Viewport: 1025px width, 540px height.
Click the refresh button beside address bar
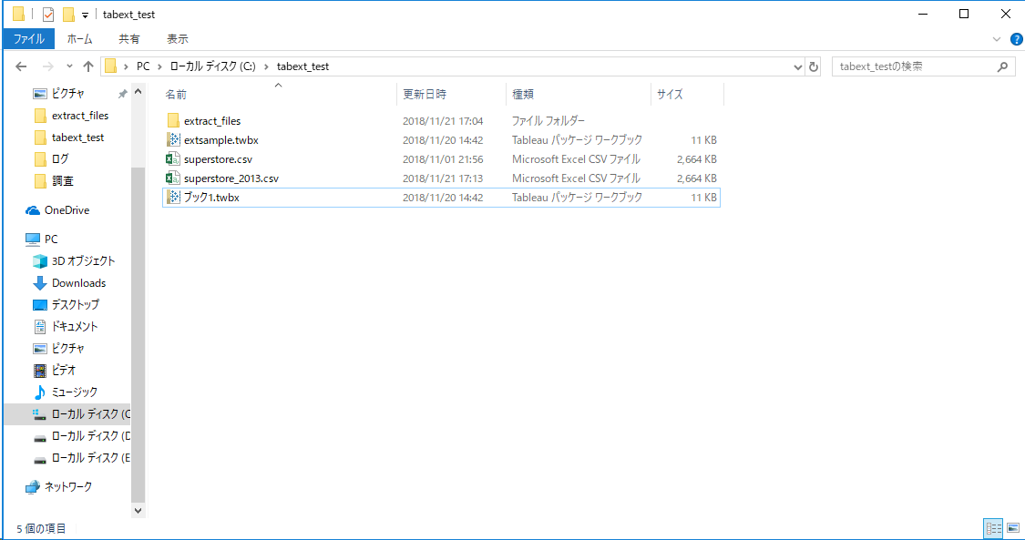[814, 66]
